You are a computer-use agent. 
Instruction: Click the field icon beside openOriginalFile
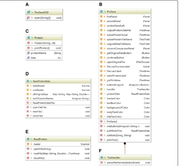click(101, 62)
